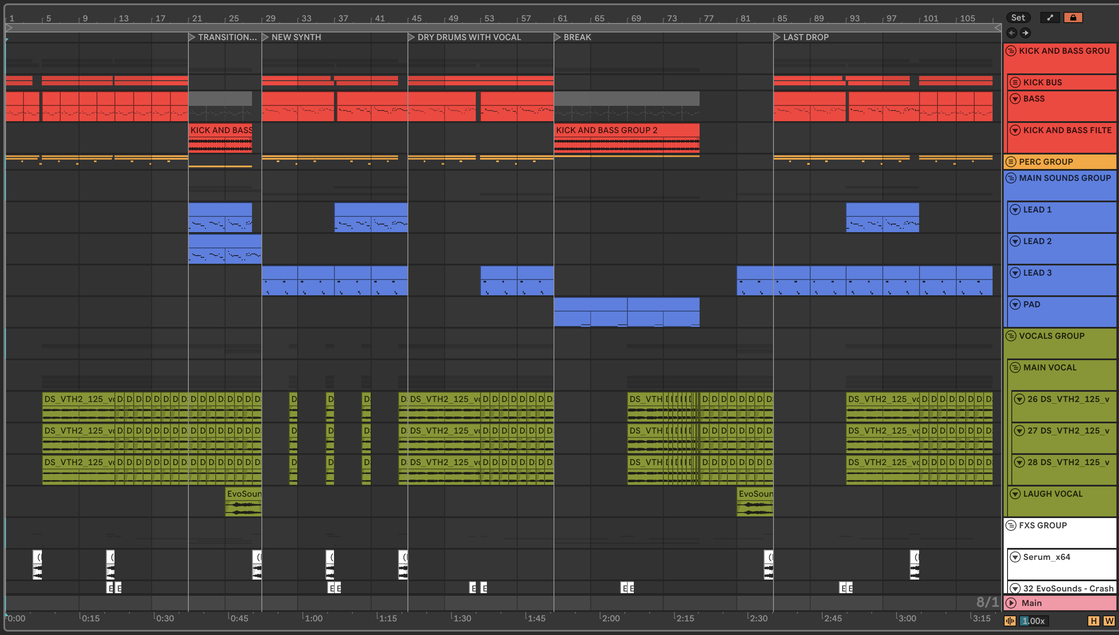Screen dimensions: 1119x635
Task: Toggle LAUGH VOCAL track fold icon
Action: click(1015, 494)
